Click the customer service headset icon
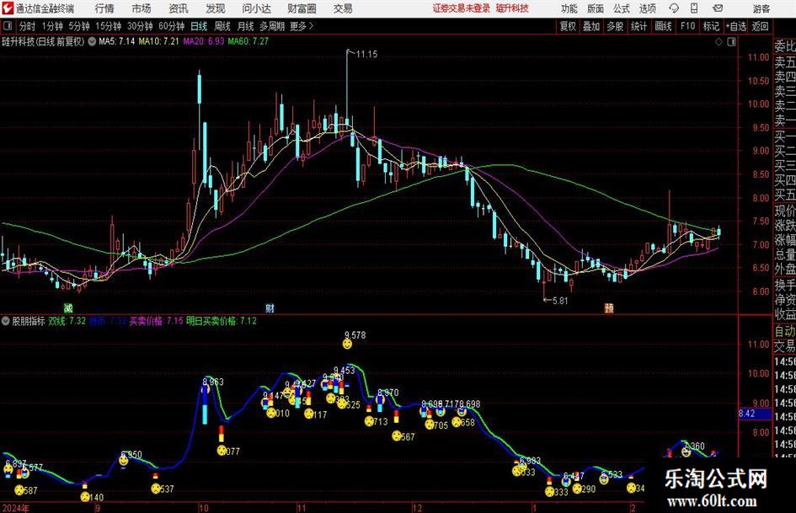 (674, 8)
